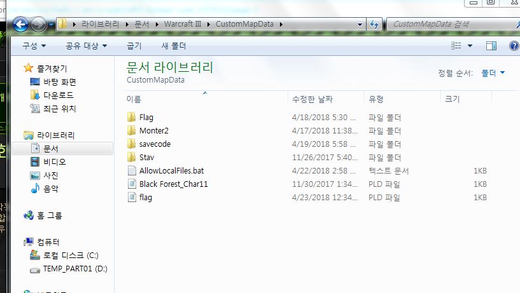Click the Monter2 folder icon

coord(132,130)
